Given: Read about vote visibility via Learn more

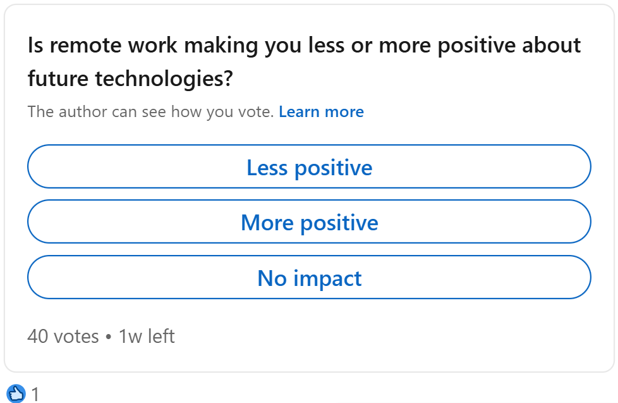Looking at the screenshot, I should pos(321,112).
